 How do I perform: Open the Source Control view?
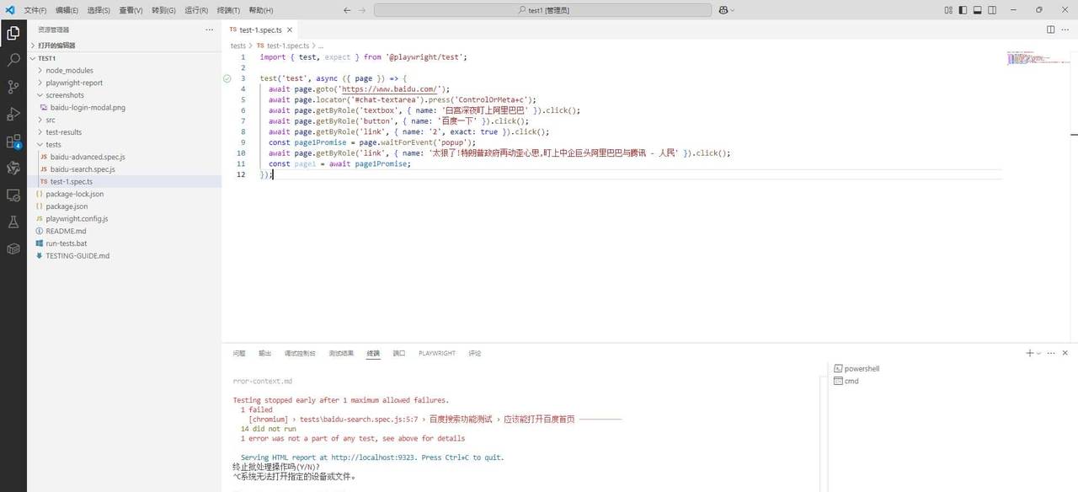tap(13, 87)
